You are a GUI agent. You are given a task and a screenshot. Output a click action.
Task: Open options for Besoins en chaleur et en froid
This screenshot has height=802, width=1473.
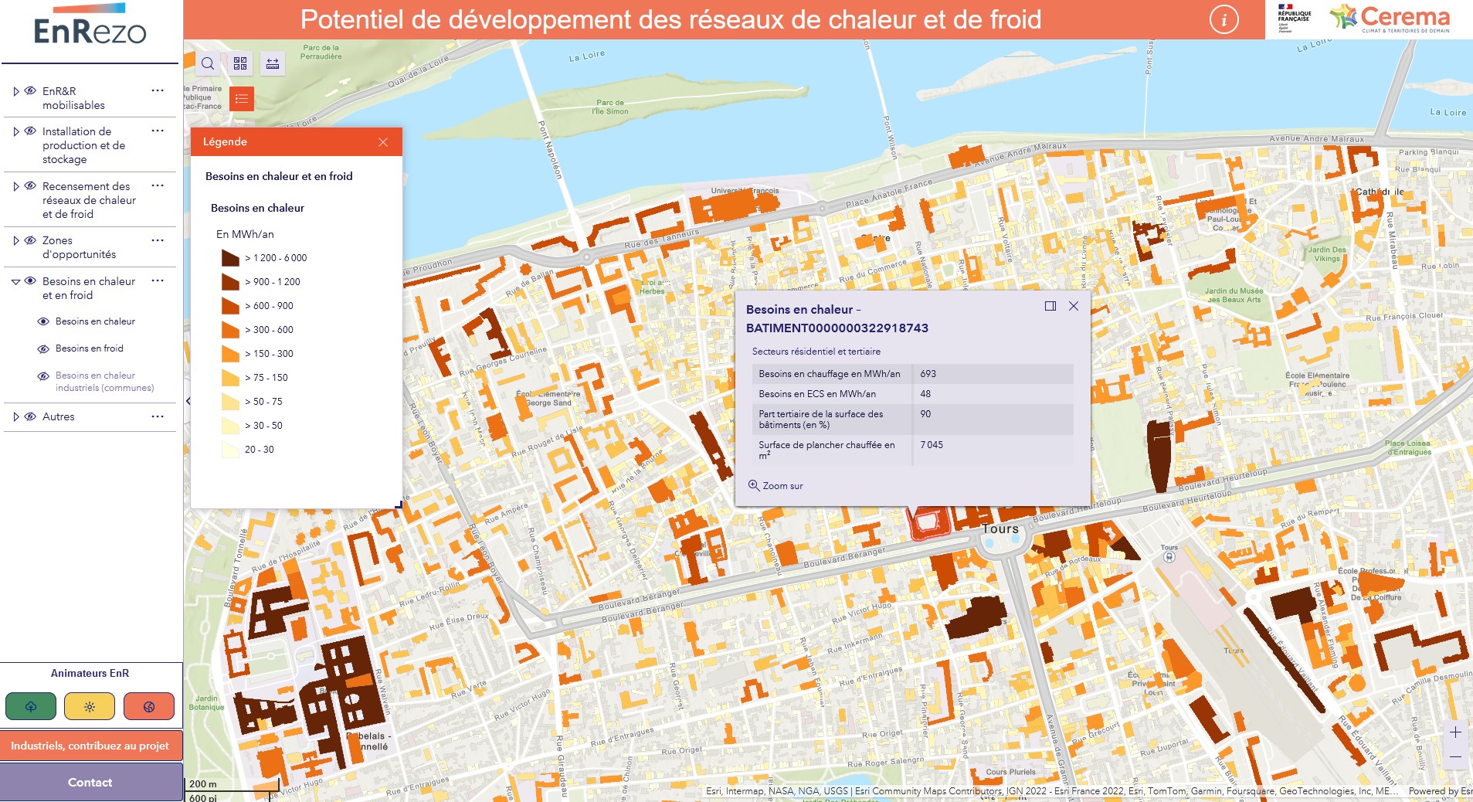coord(158,280)
